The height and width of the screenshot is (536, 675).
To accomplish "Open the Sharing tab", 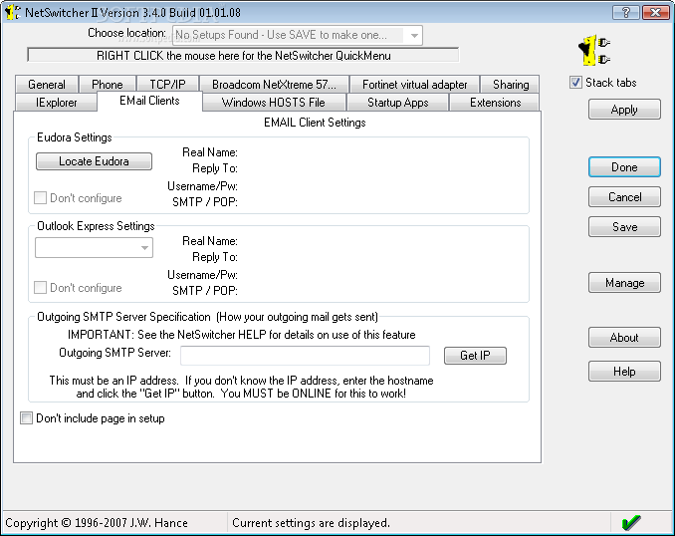I will click(511, 85).
